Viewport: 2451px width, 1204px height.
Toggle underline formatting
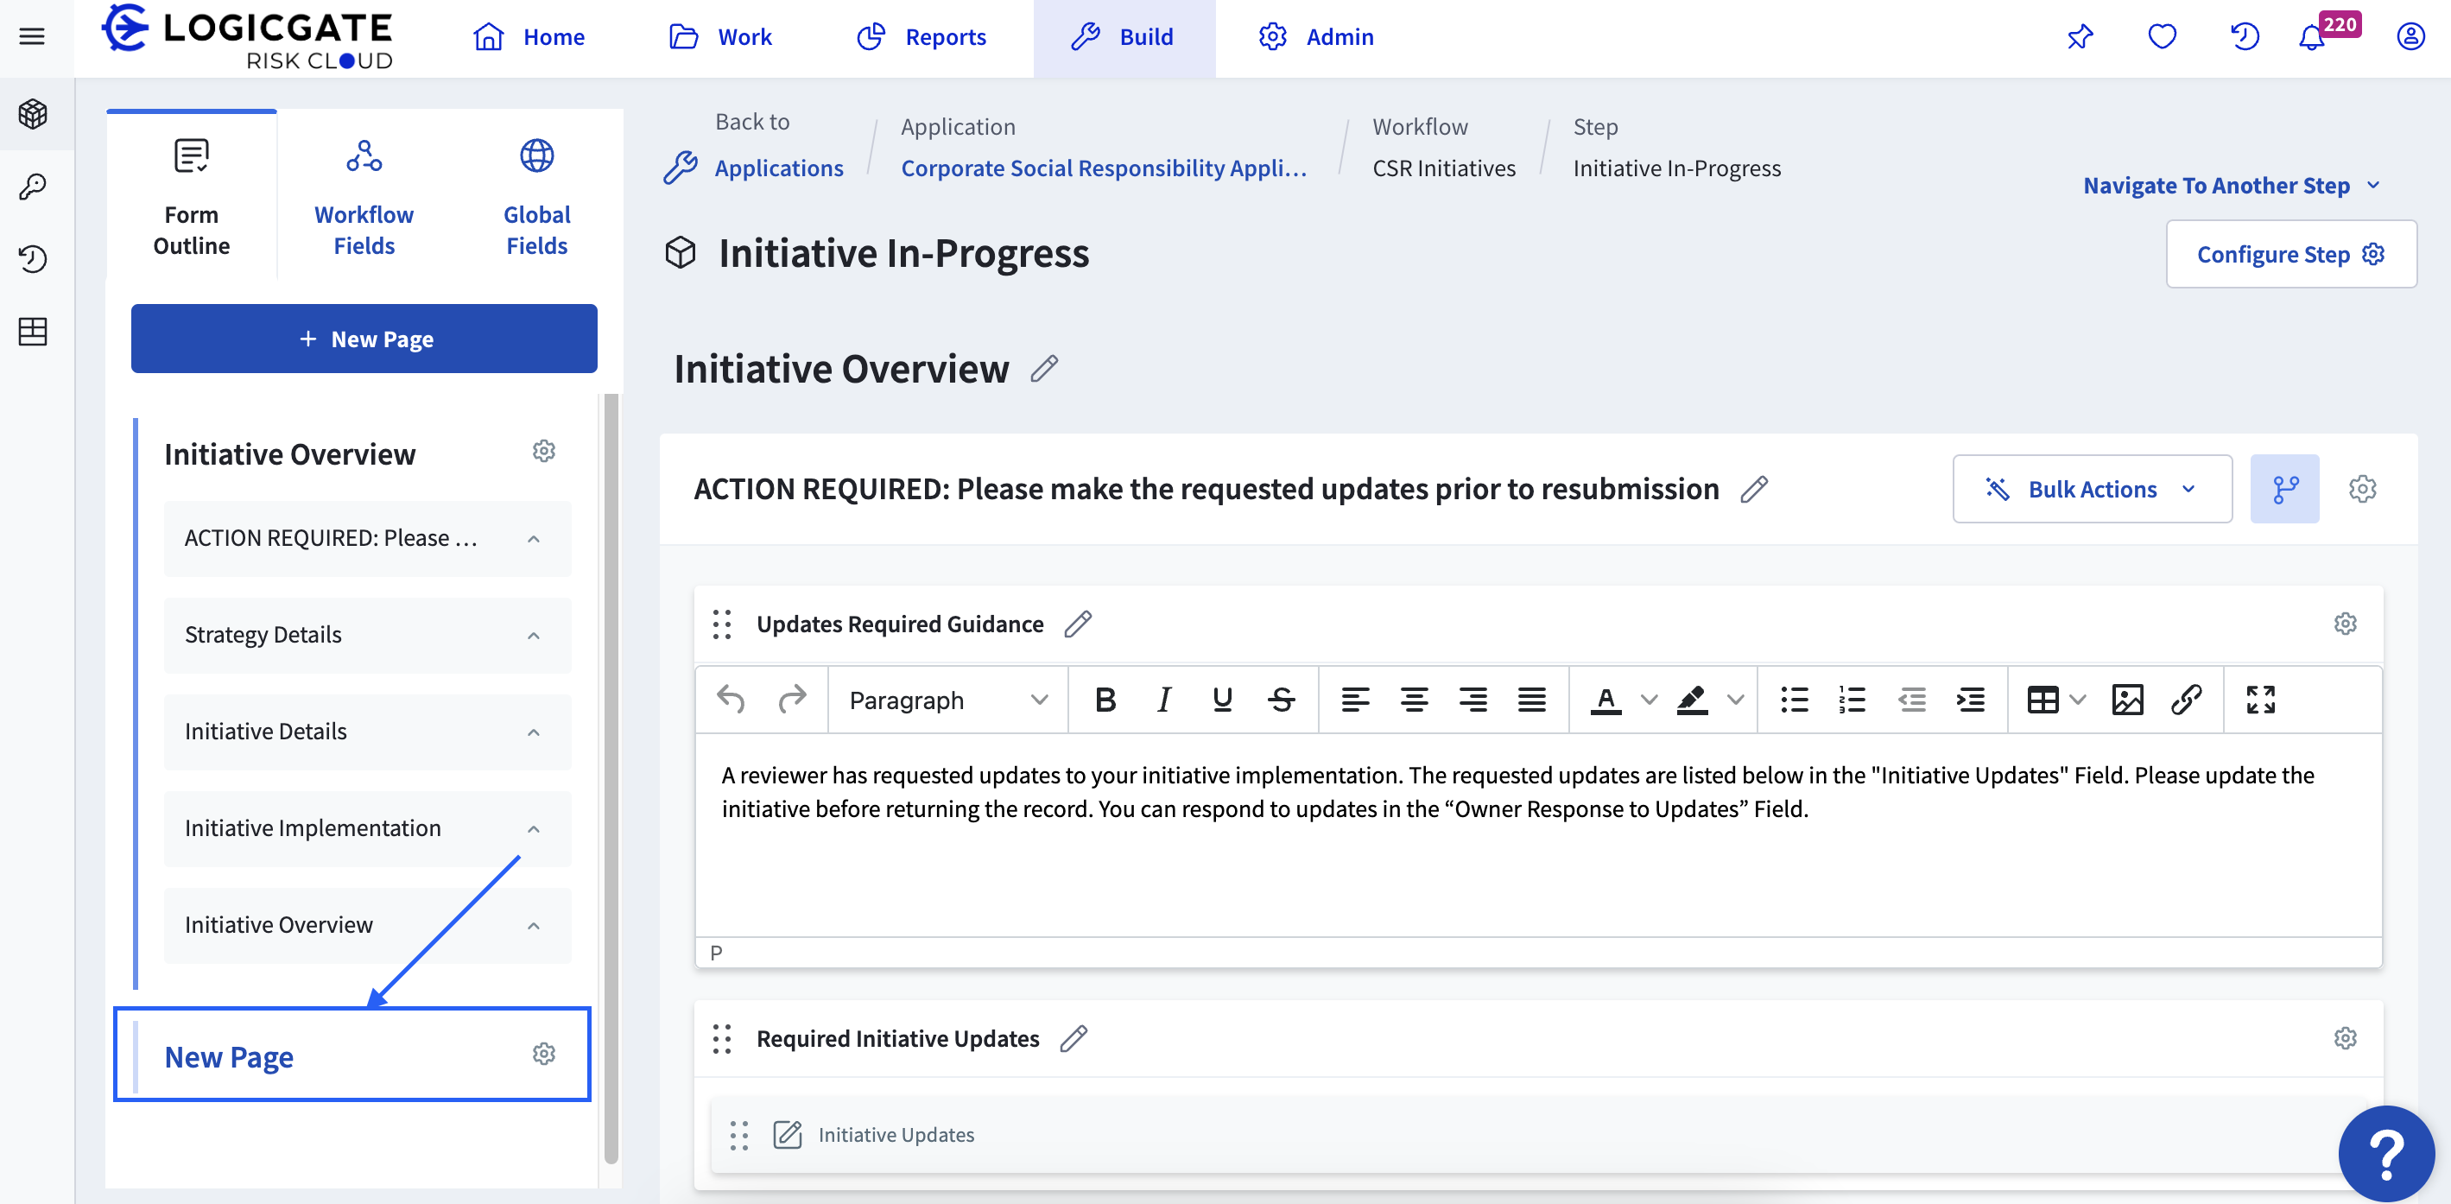(x=1223, y=700)
